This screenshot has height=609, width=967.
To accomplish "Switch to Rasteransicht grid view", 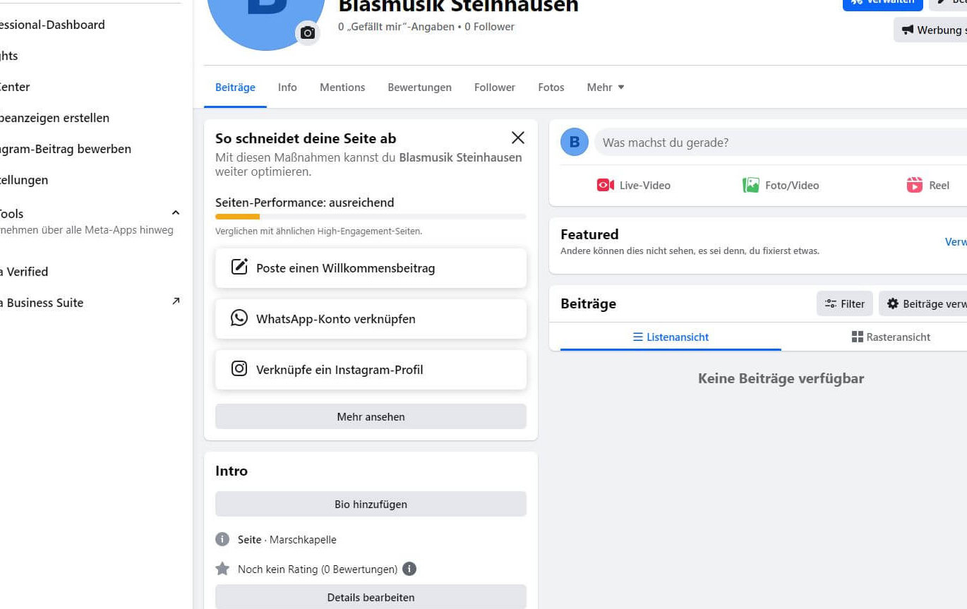I will (x=891, y=337).
